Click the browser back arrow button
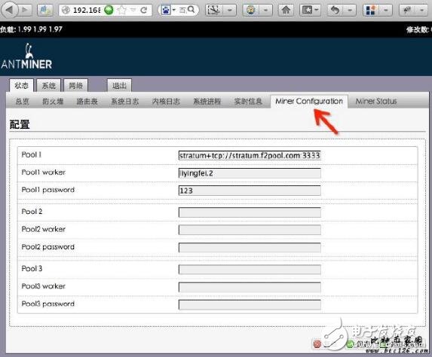Viewport: 432px width, 357px height. coord(10,11)
